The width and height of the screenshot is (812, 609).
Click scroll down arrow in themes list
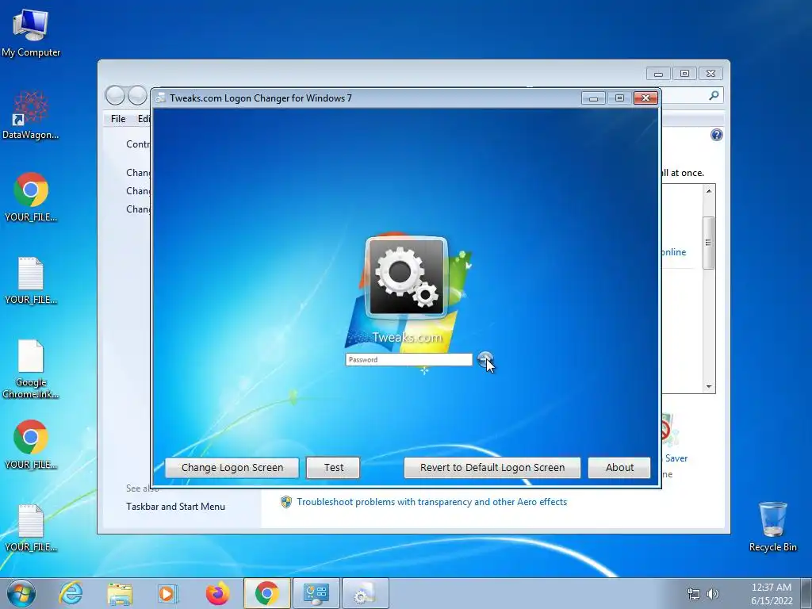709,387
